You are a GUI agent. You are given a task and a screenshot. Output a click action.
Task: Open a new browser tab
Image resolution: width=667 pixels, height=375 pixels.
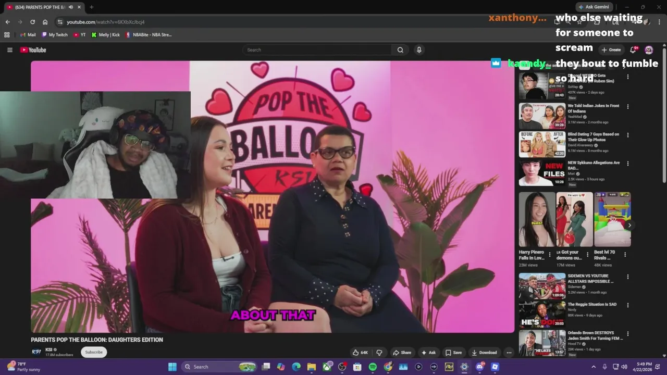pos(91,7)
